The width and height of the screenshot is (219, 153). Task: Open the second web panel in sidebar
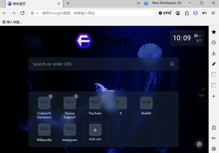coord(214,85)
